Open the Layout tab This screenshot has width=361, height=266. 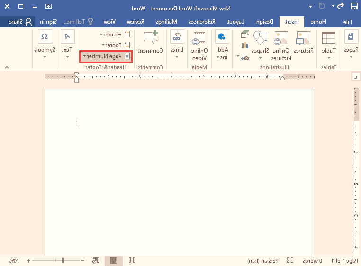[x=235, y=22]
